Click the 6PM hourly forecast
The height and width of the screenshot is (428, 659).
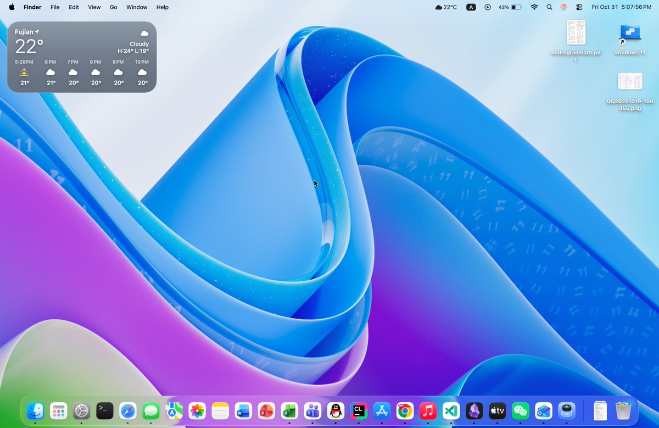pyautogui.click(x=51, y=73)
